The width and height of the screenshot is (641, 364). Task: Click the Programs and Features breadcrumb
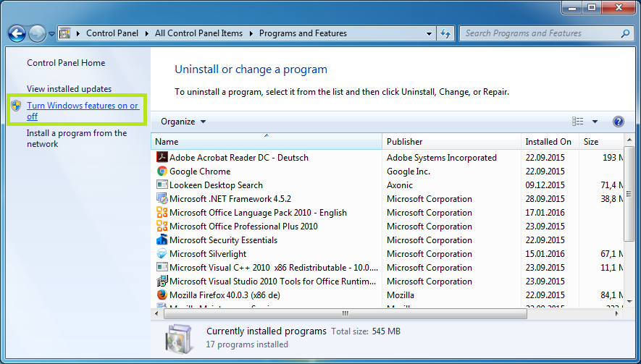coord(303,33)
